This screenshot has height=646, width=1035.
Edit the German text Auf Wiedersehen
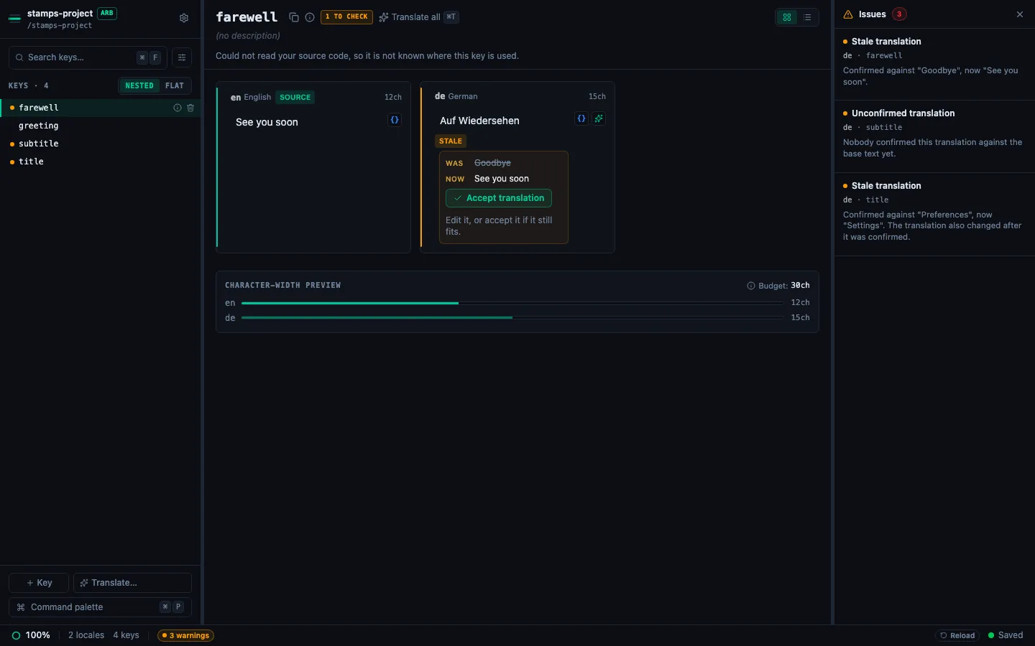point(479,121)
